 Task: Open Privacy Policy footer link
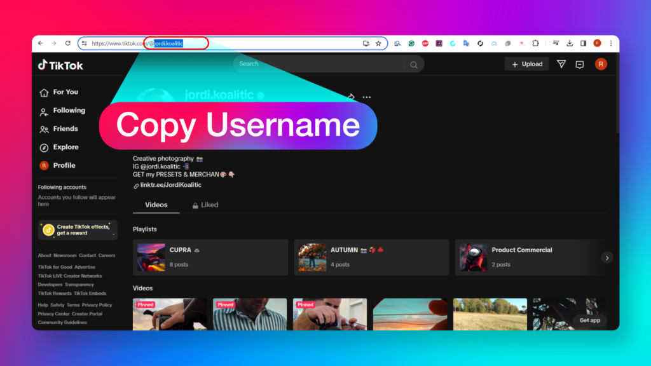(x=97, y=305)
